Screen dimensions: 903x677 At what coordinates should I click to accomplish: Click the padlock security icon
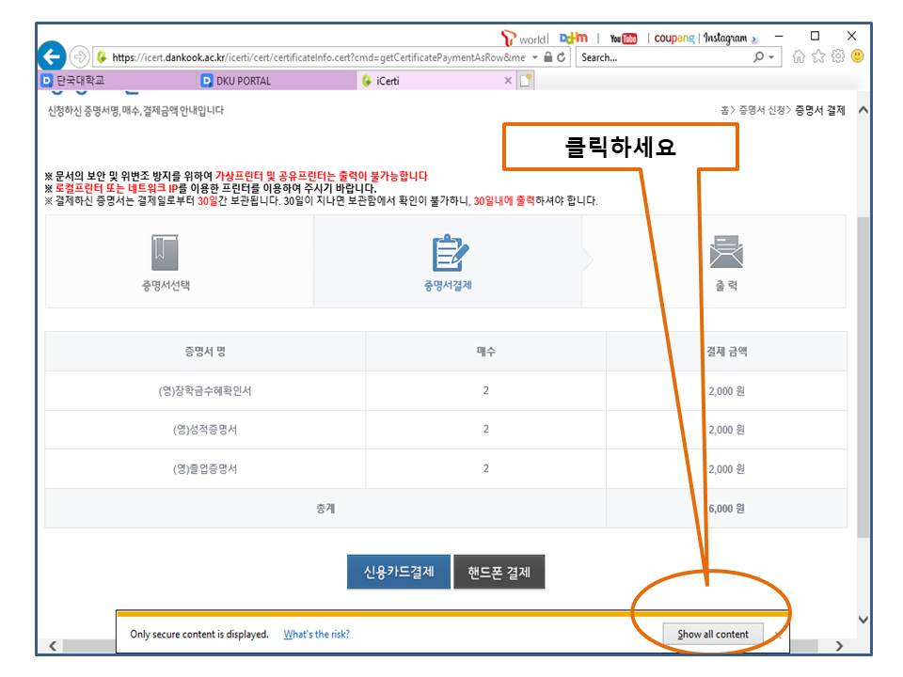pos(548,57)
